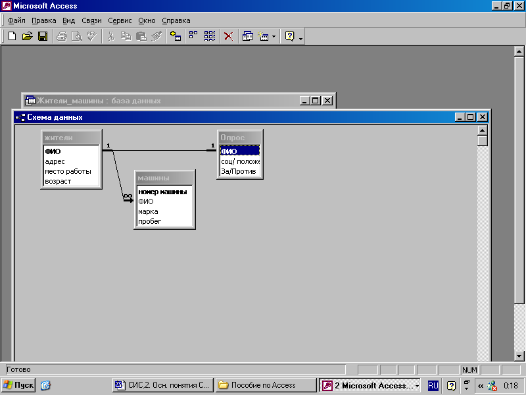Click the Database Window toolbar icon
This screenshot has height=395, width=526.
[248, 36]
